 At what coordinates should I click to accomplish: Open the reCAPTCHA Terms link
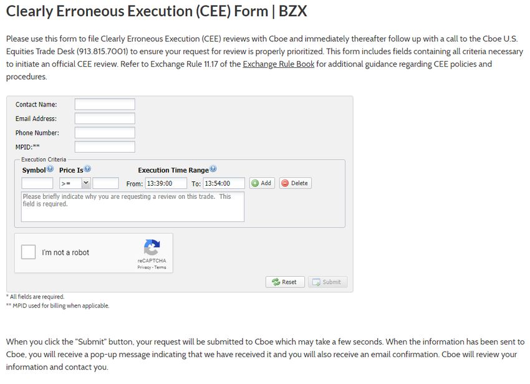coord(160,267)
